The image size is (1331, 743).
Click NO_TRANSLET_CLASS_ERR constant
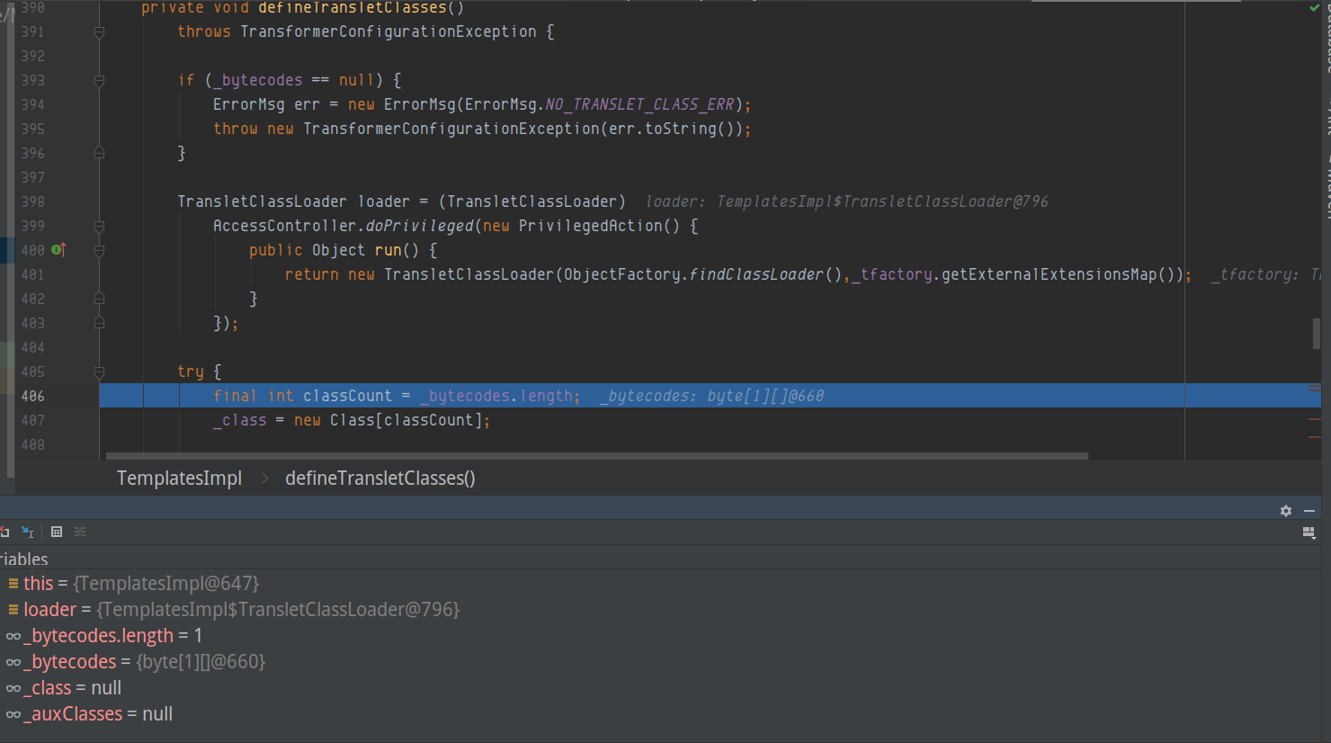[639, 104]
